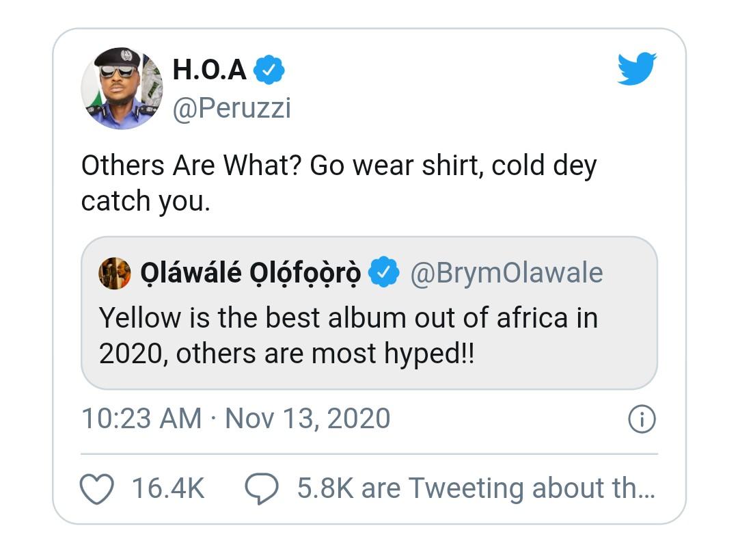Screen dimensions: 738x552
Task: Click the "catch you." line of the tweet
Action: [x=146, y=201]
